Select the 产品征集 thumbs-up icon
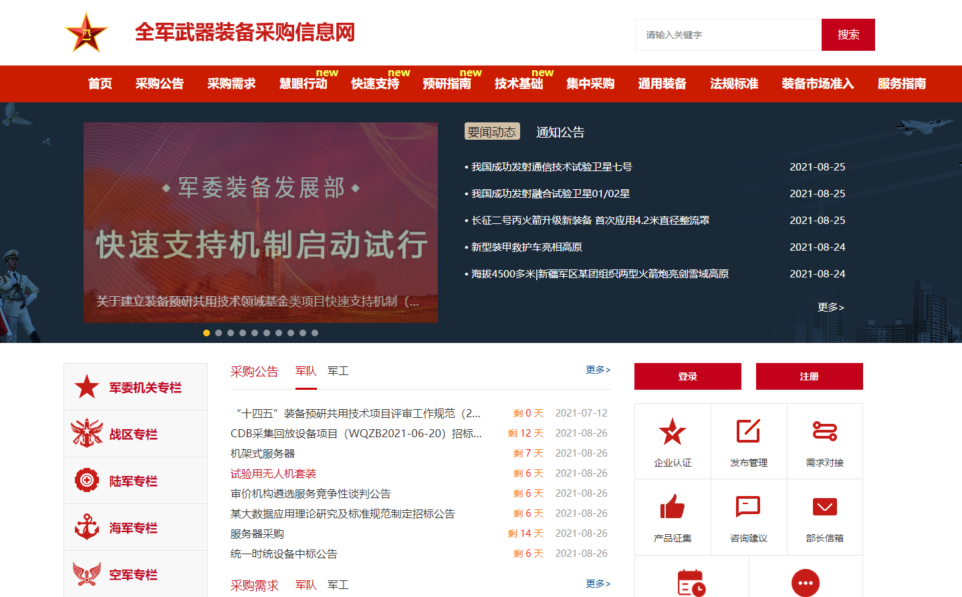The image size is (962, 597). click(x=673, y=507)
